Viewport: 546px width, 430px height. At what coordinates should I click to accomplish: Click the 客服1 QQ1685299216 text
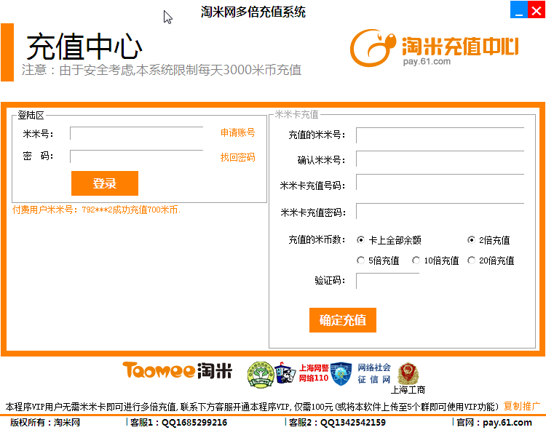pyautogui.click(x=178, y=422)
